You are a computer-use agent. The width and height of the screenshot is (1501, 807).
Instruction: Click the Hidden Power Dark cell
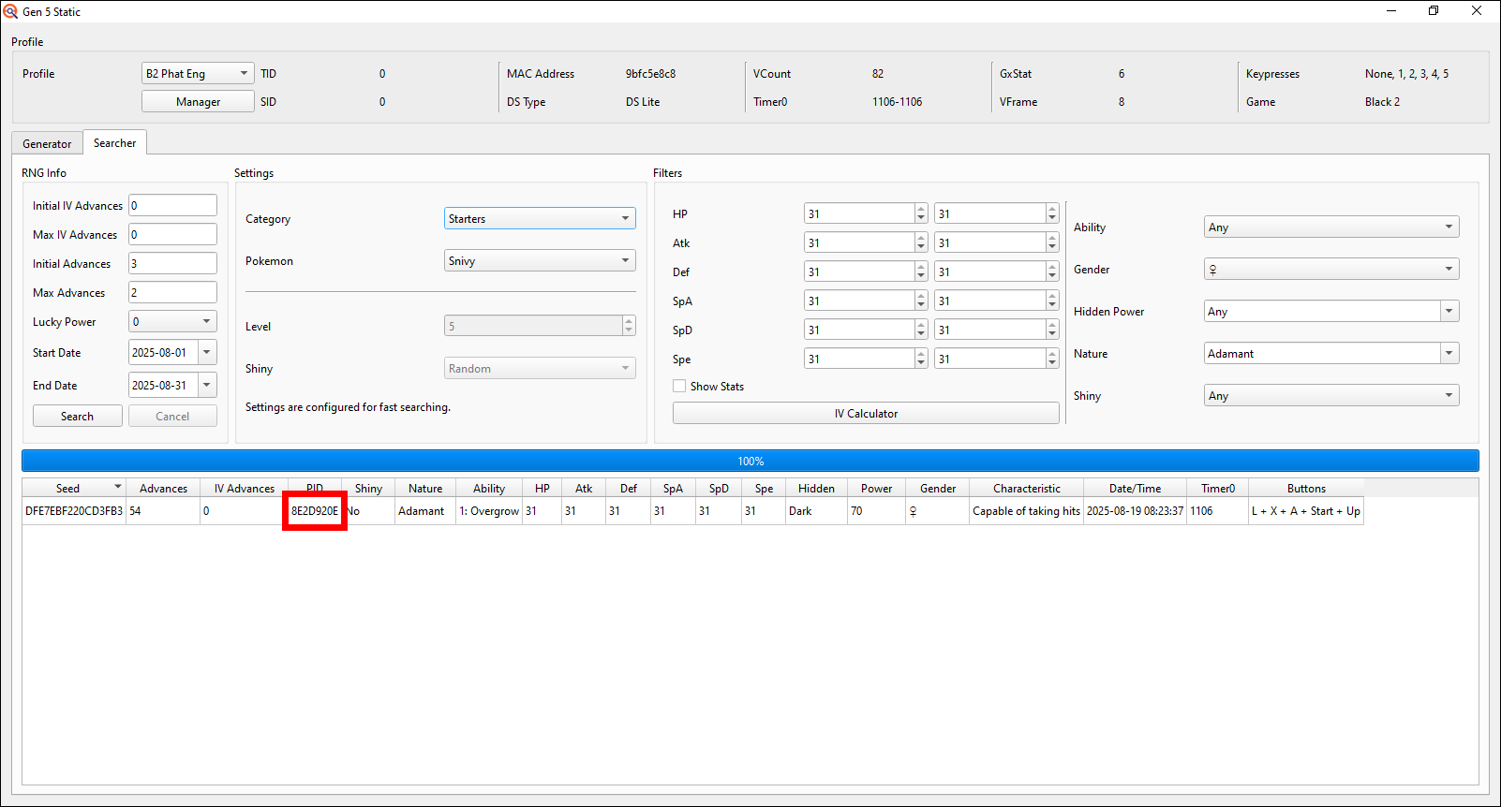tap(816, 510)
